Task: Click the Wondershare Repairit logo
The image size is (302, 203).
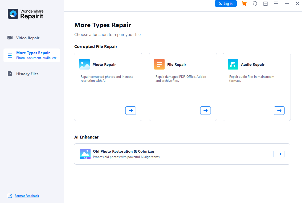Action: (26, 14)
